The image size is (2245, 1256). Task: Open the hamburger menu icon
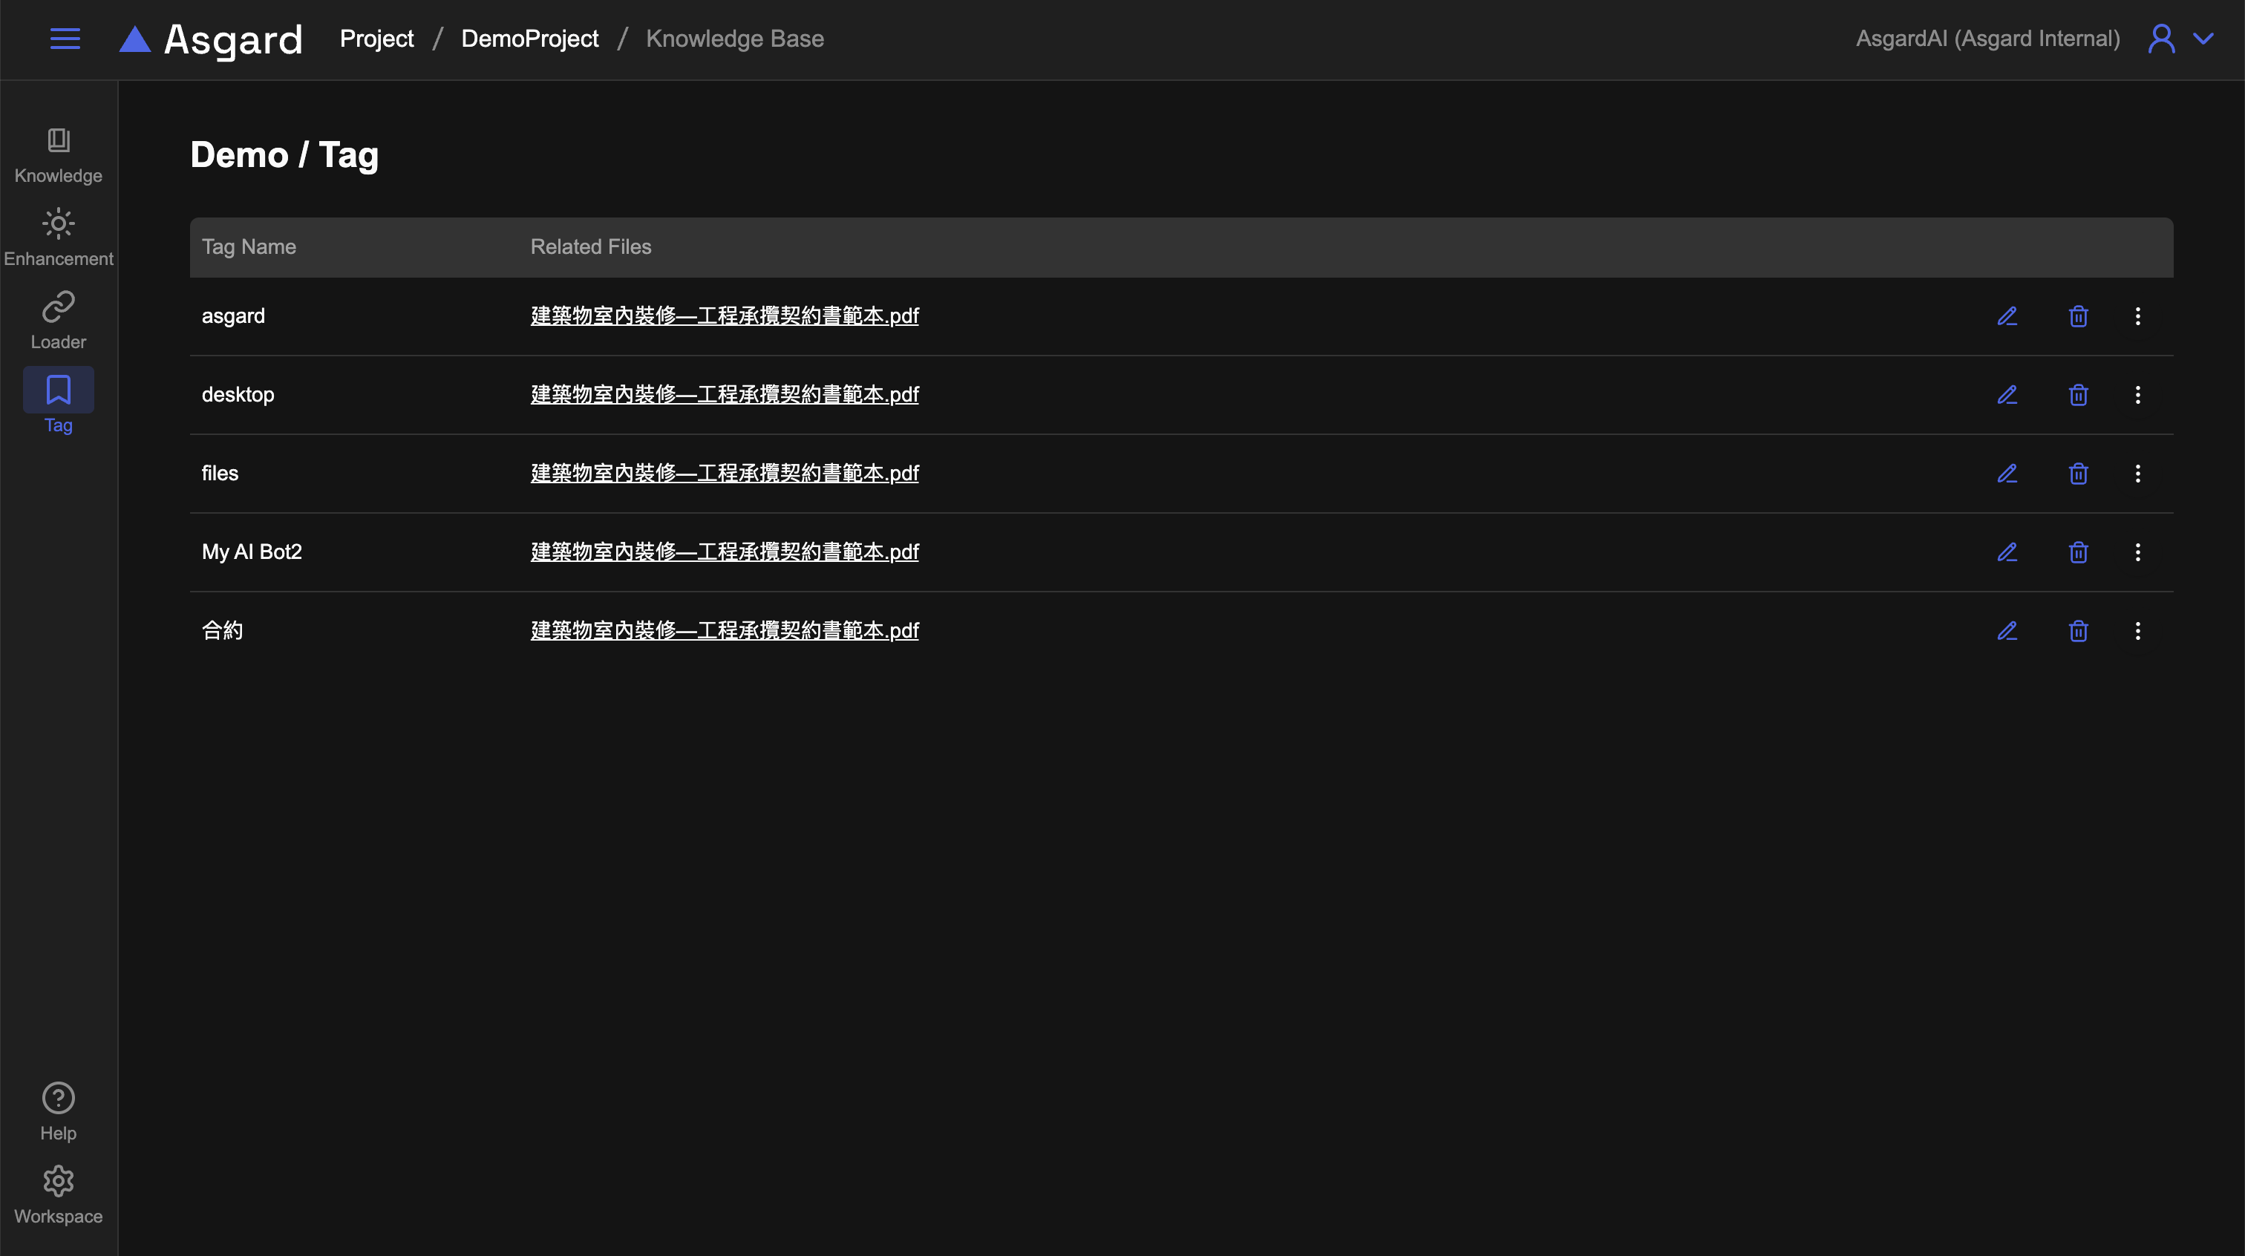65,39
